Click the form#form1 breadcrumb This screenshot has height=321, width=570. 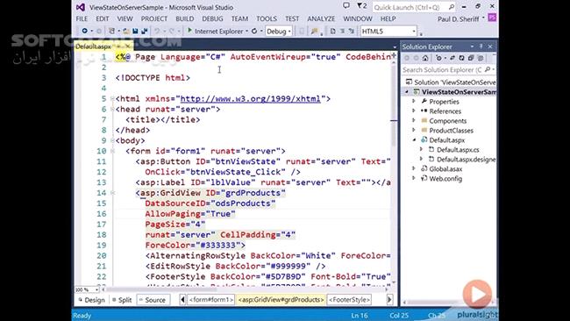(210, 300)
